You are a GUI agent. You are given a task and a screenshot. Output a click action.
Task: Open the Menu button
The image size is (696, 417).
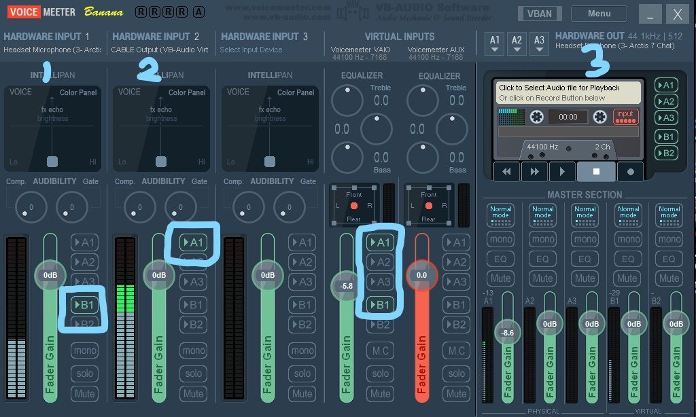point(599,14)
